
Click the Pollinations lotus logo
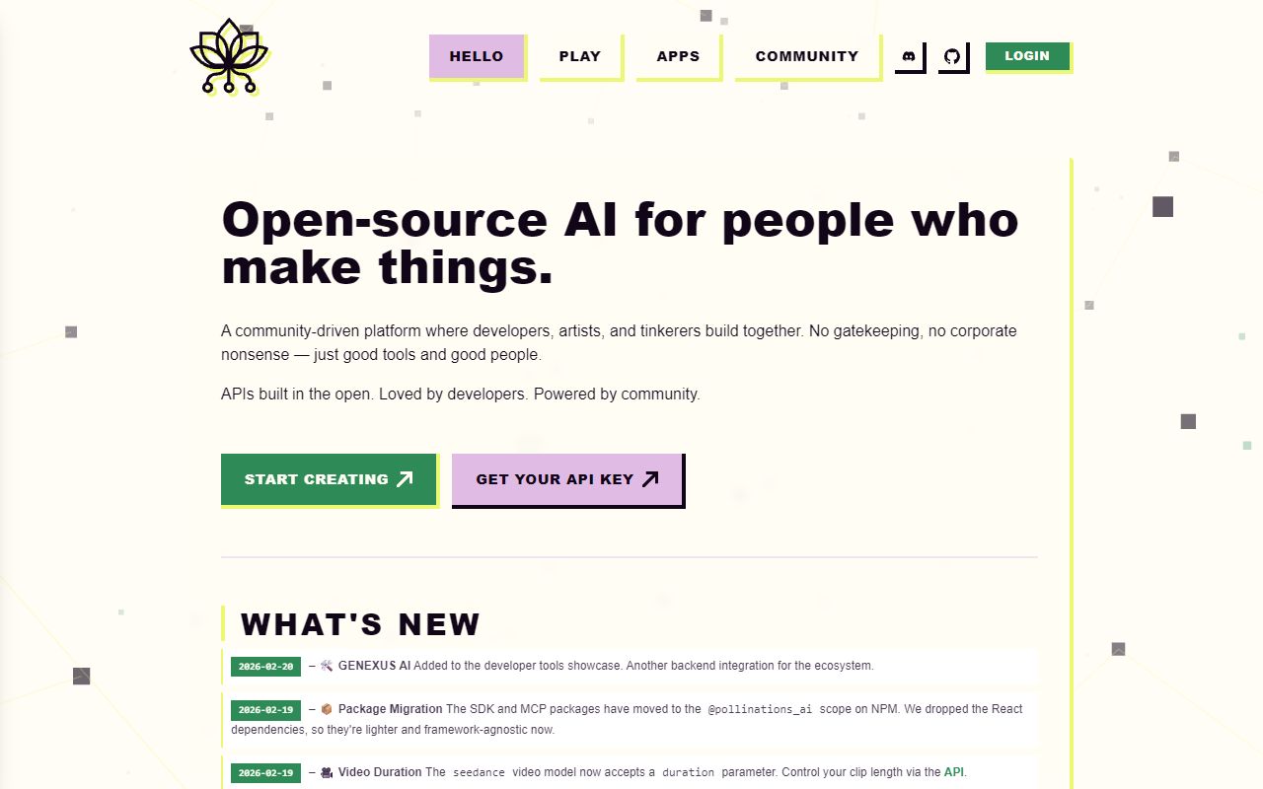click(x=229, y=56)
